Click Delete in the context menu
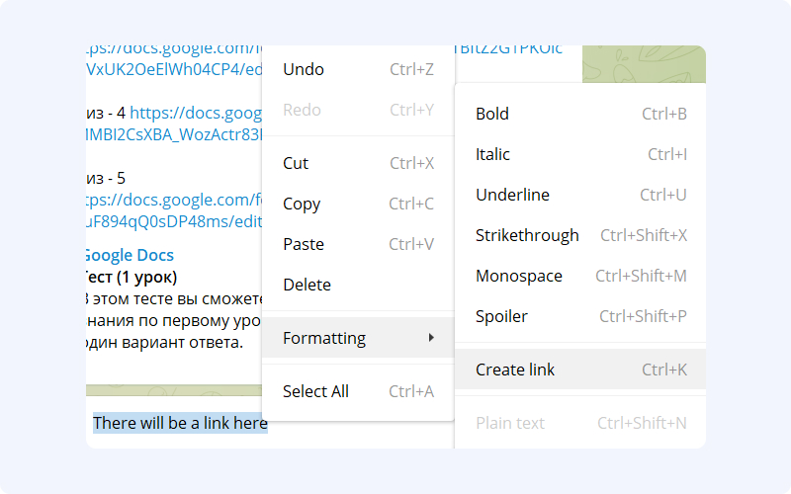791x494 pixels. point(358,285)
